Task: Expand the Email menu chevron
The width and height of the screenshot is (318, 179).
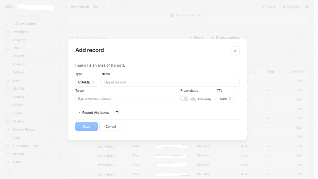Action: [x=53, y=81]
